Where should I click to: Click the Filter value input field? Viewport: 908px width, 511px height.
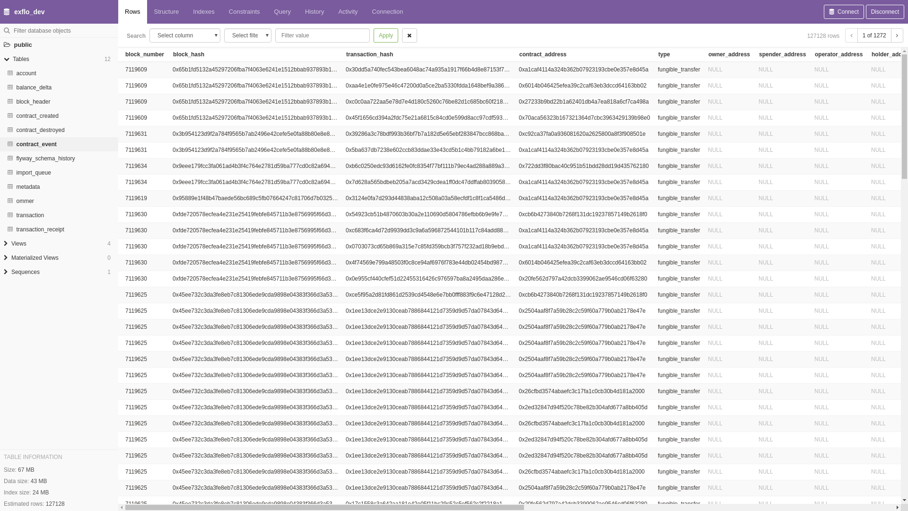click(x=323, y=35)
